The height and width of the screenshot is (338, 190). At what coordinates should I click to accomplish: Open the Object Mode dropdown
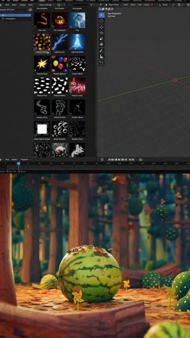113,5
